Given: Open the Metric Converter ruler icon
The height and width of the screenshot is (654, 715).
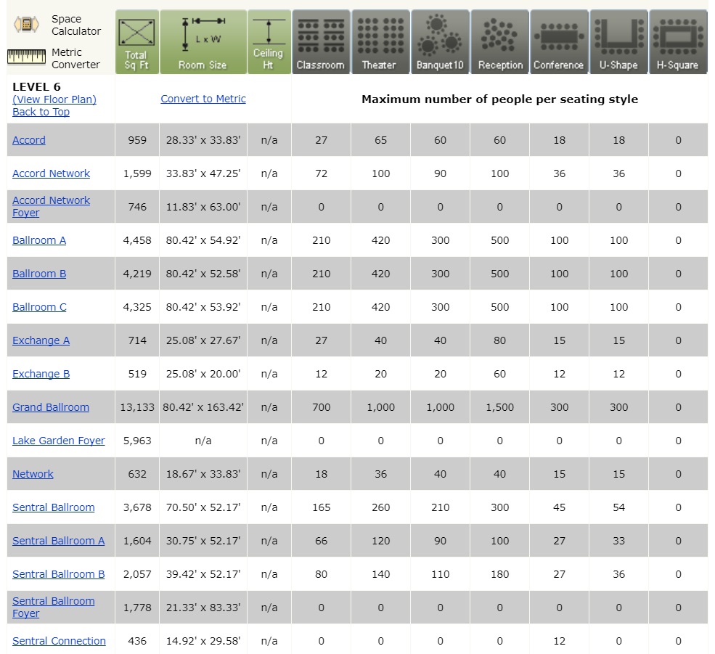Looking at the screenshot, I should pos(26,57).
